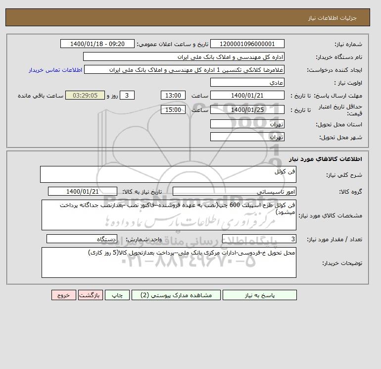Click the استان محل تحویل label

pos(339,124)
